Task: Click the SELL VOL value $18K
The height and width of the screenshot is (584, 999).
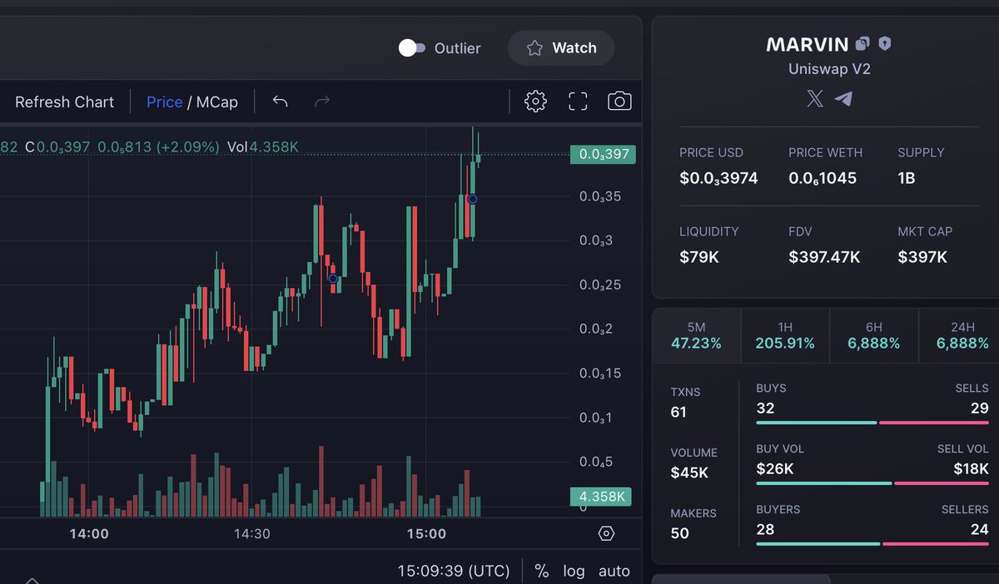Action: click(x=971, y=468)
